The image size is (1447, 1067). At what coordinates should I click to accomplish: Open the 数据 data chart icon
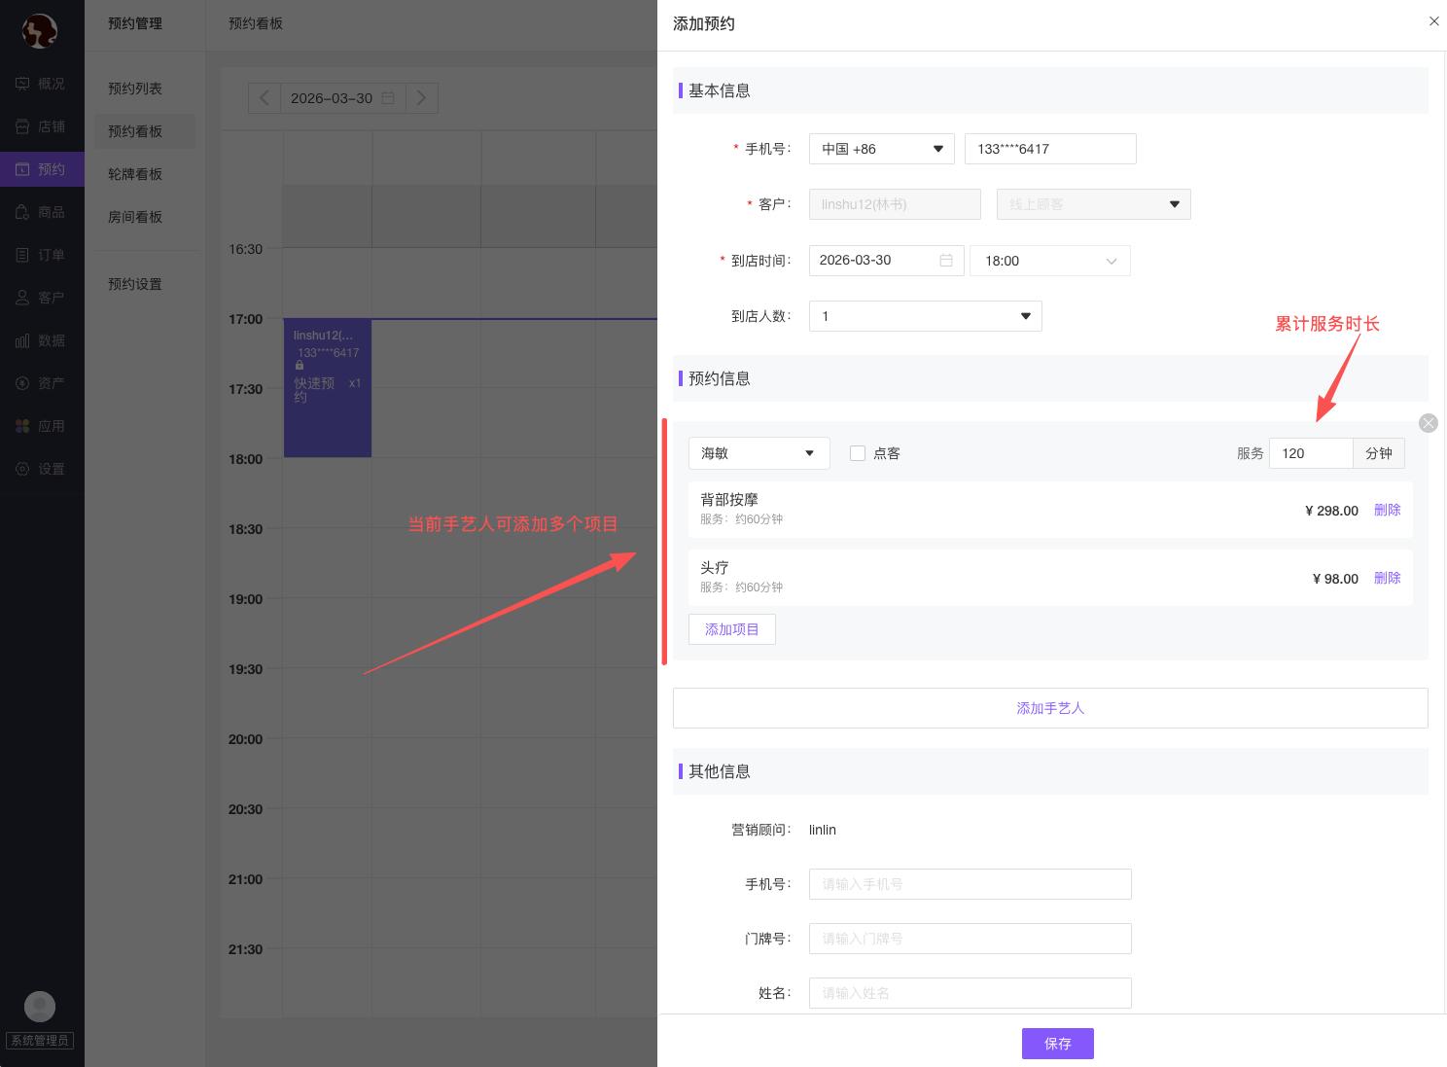(x=22, y=340)
